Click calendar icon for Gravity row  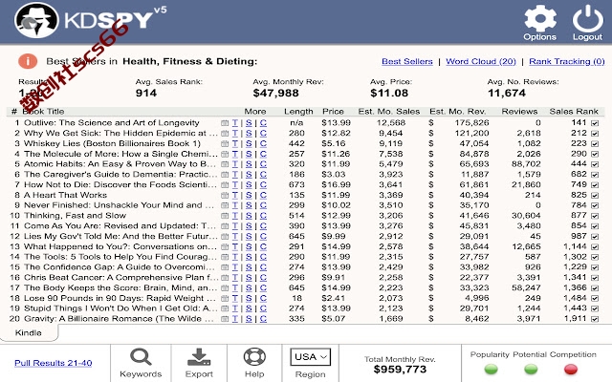click(225, 319)
